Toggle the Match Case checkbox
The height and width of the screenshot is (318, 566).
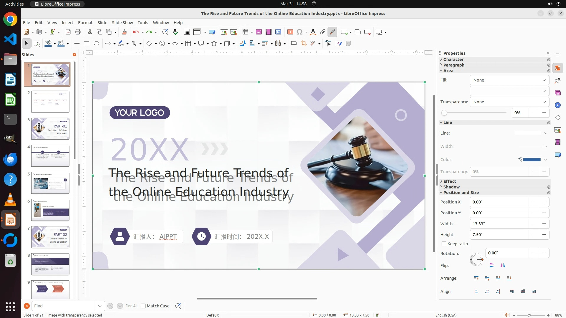143,306
